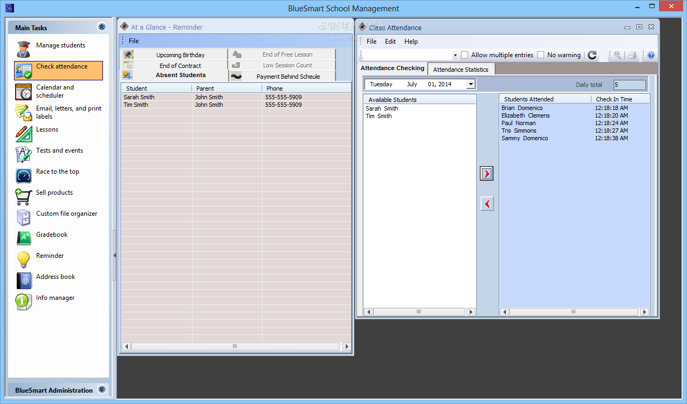Screen dimensions: 687x404
Task: Click the Student column header
Action: click(x=156, y=88)
